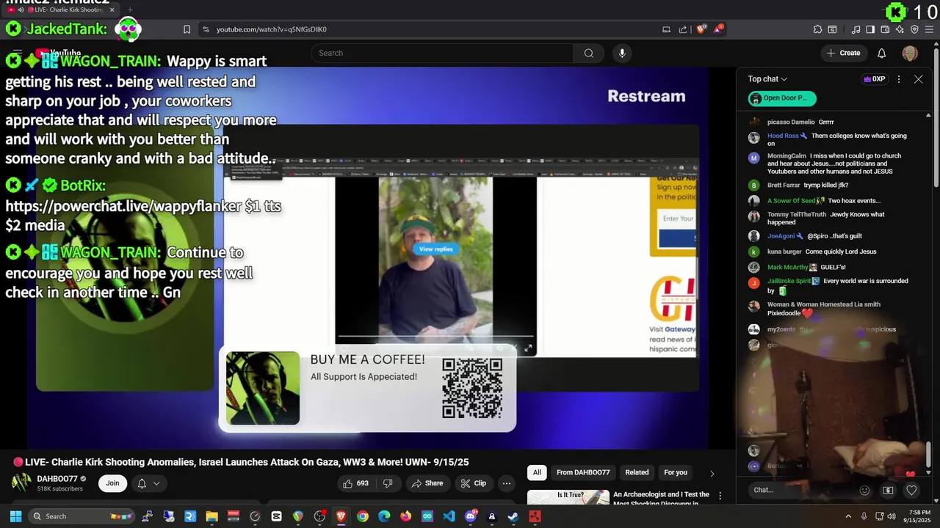Open the DAHBOO77 channel name link

point(57,479)
